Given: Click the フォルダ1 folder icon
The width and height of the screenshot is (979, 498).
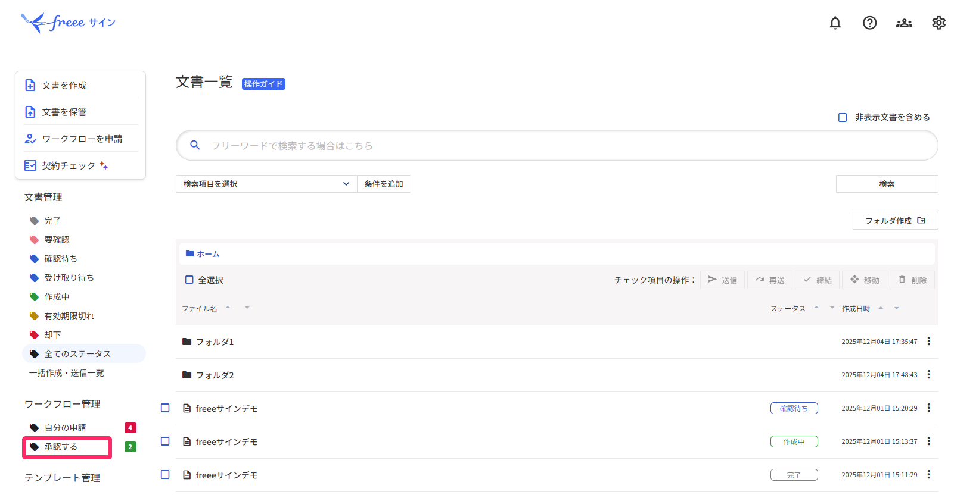Looking at the screenshot, I should point(187,342).
